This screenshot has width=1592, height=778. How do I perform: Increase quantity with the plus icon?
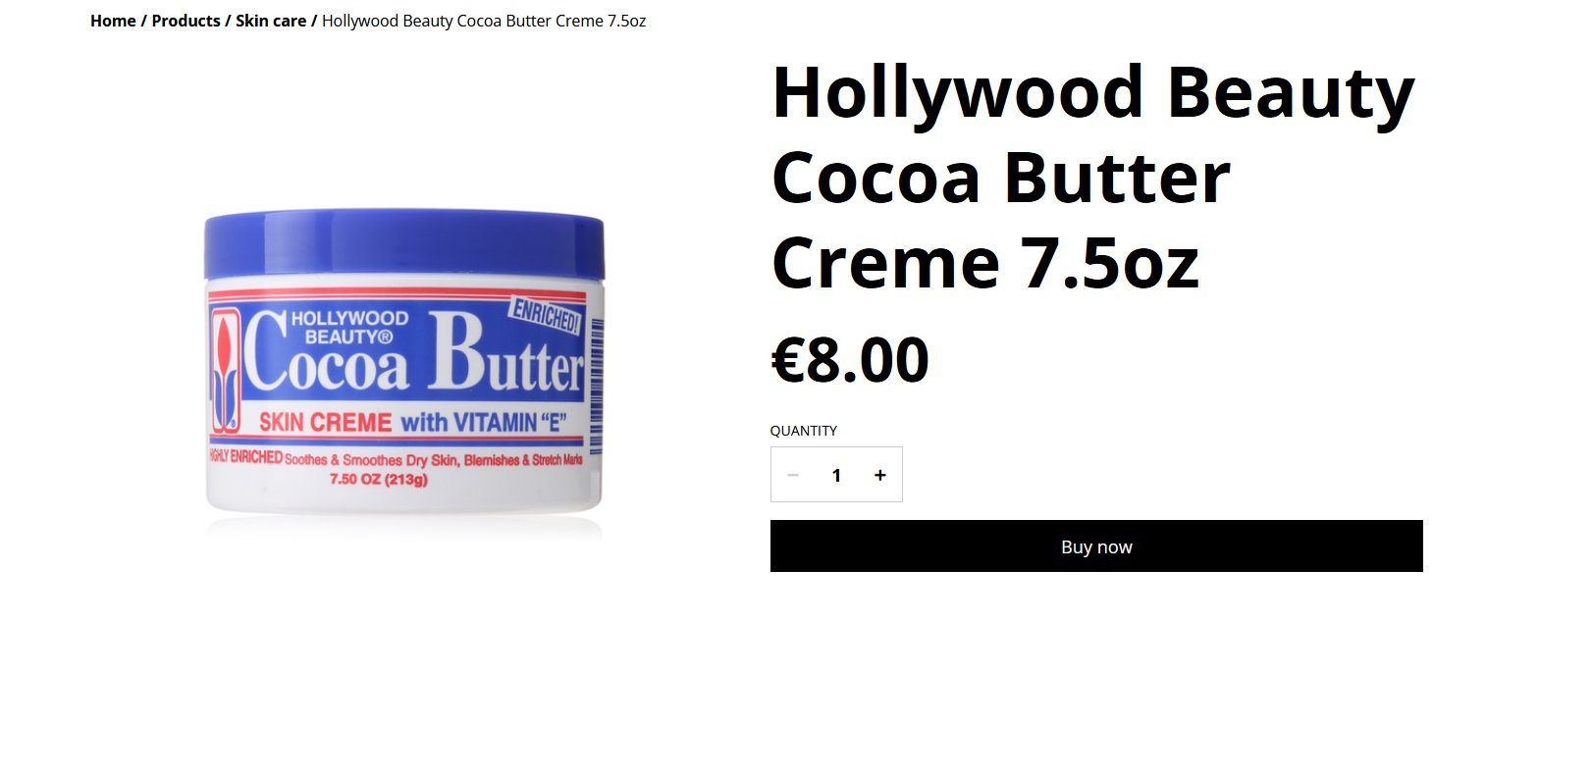(880, 475)
